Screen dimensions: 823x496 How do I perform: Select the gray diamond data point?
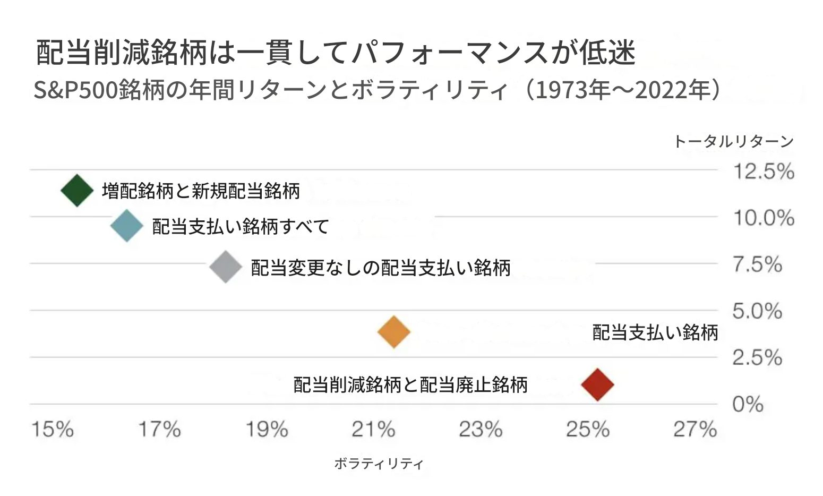(x=226, y=267)
